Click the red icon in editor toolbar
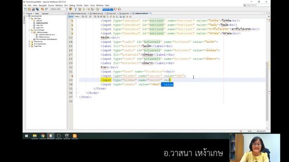 pyautogui.click(x=127, y=17)
